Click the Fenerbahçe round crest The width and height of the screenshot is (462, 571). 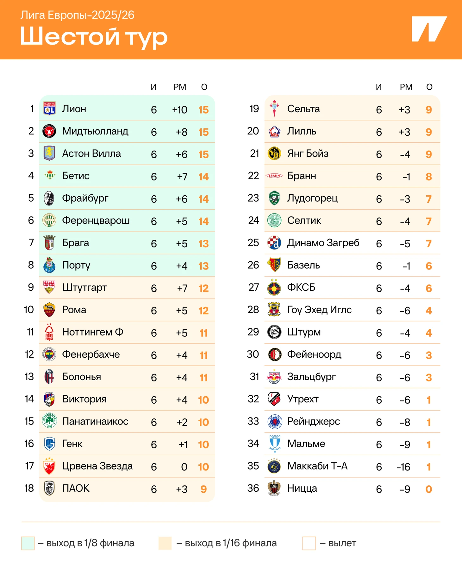[49, 354]
